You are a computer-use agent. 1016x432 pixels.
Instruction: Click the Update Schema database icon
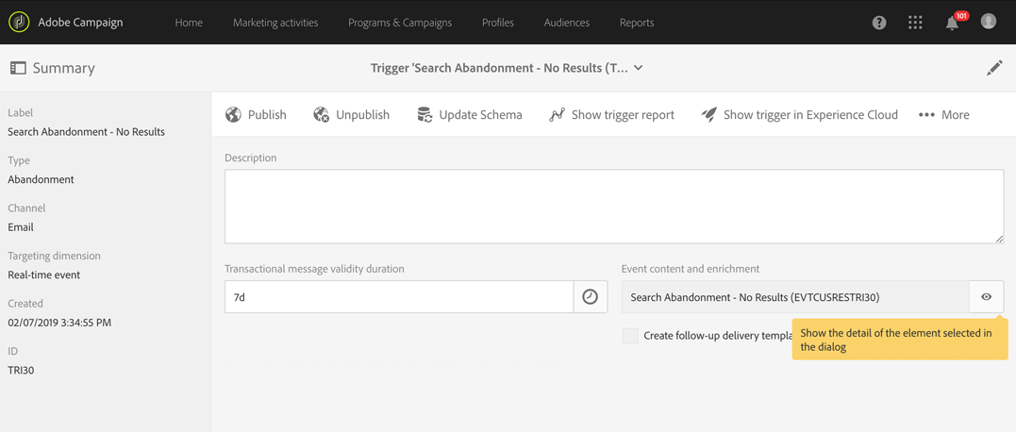[425, 115]
